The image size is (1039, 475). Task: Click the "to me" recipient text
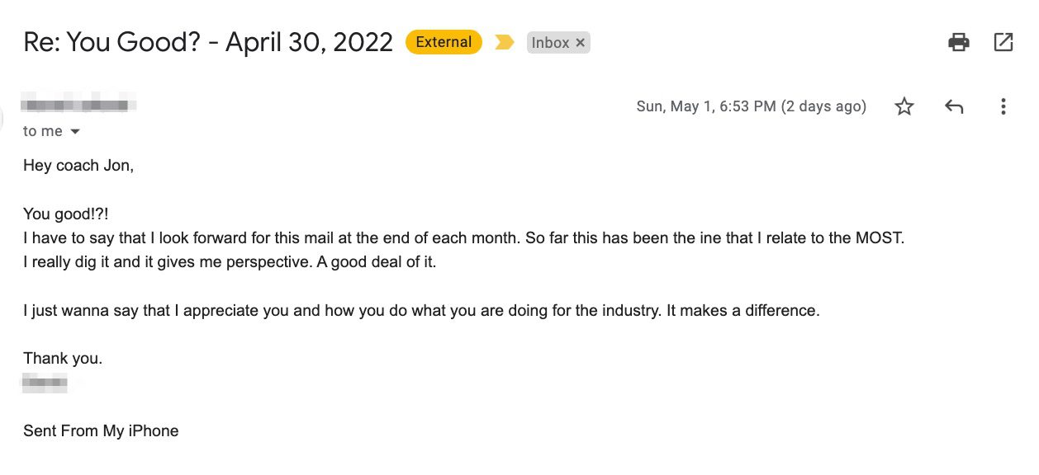tap(43, 132)
